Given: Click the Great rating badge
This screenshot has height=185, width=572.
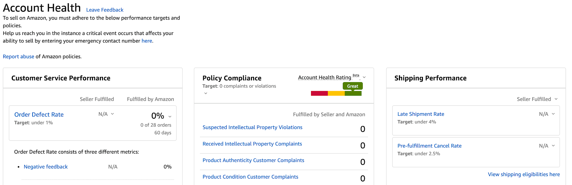Looking at the screenshot, I should pyautogui.click(x=352, y=86).
